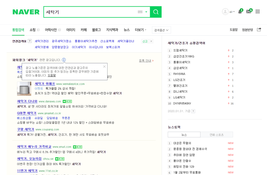Viewport: 267px width, 175px height.
Task: Click related search 보복스피커
Action: pyautogui.click(x=113, y=47)
